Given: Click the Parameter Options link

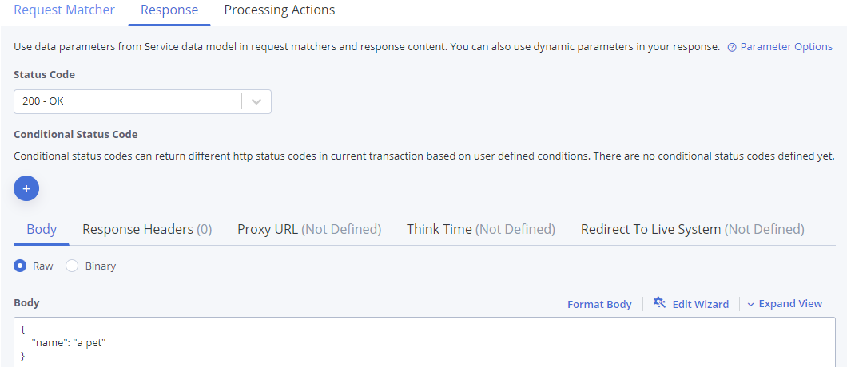Looking at the screenshot, I should [786, 47].
